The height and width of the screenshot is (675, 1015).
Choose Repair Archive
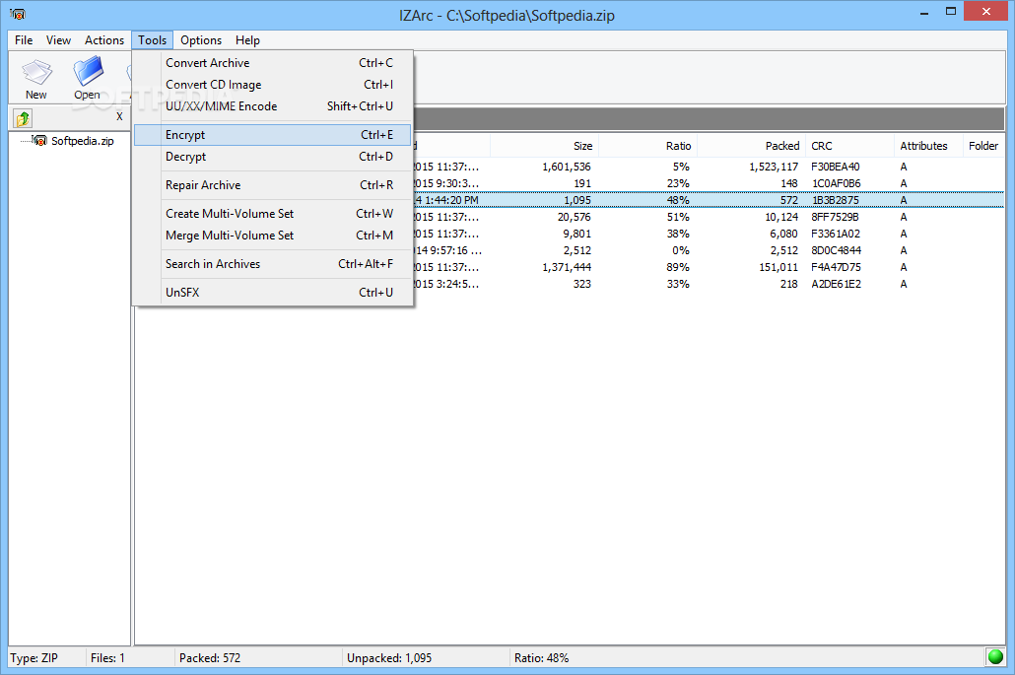pyautogui.click(x=273, y=185)
